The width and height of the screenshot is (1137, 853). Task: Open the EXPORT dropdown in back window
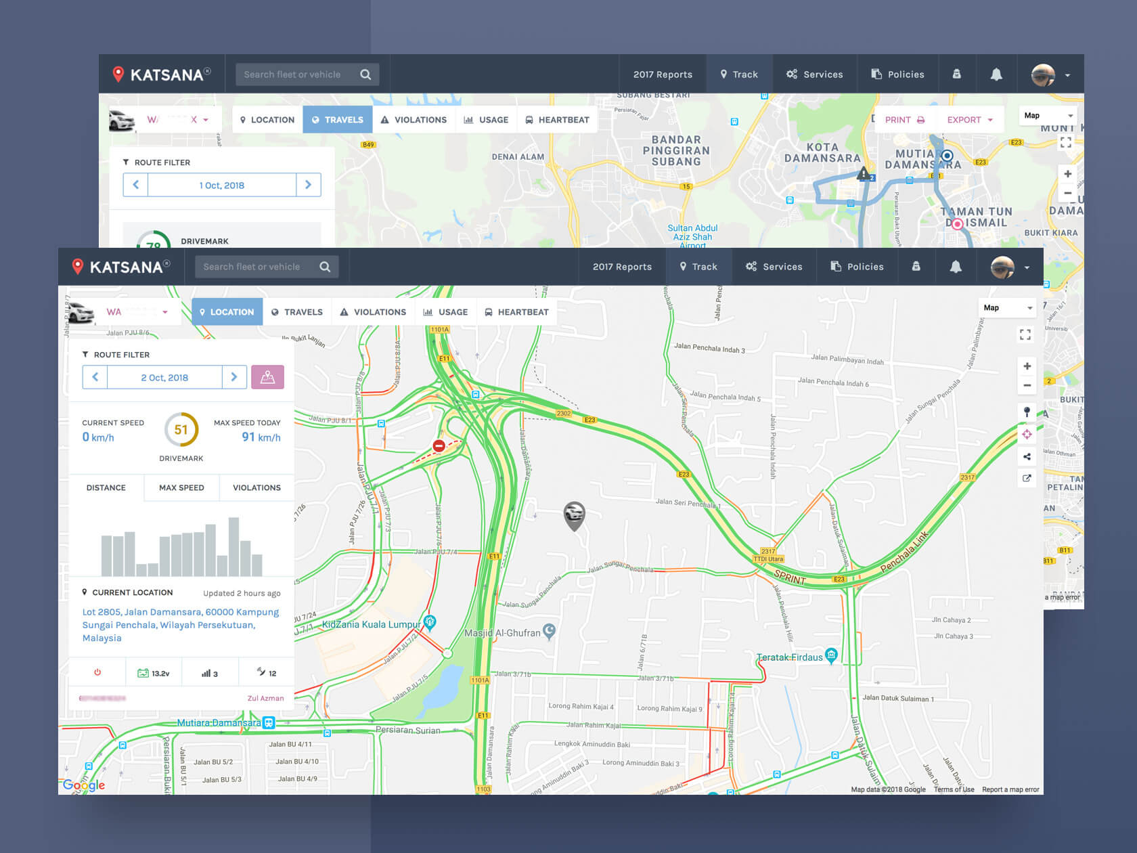970,120
